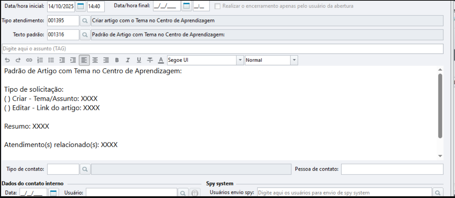Toggle underline formatting
455x198 pixels.
139,60
